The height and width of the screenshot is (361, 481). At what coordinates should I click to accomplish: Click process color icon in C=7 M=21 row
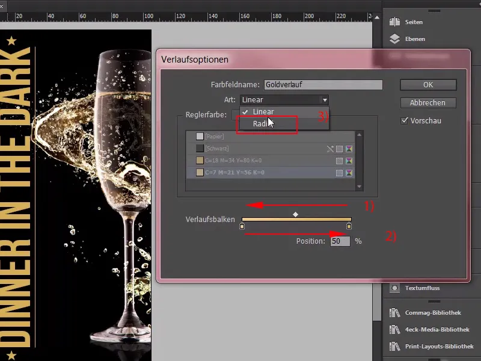(339, 173)
